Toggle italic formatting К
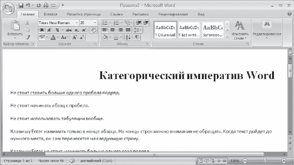The width and height of the screenshot is (294, 165). pos(49,30)
